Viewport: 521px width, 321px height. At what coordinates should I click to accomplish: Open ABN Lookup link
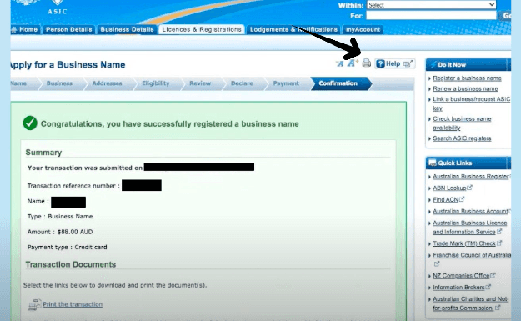[x=449, y=188]
